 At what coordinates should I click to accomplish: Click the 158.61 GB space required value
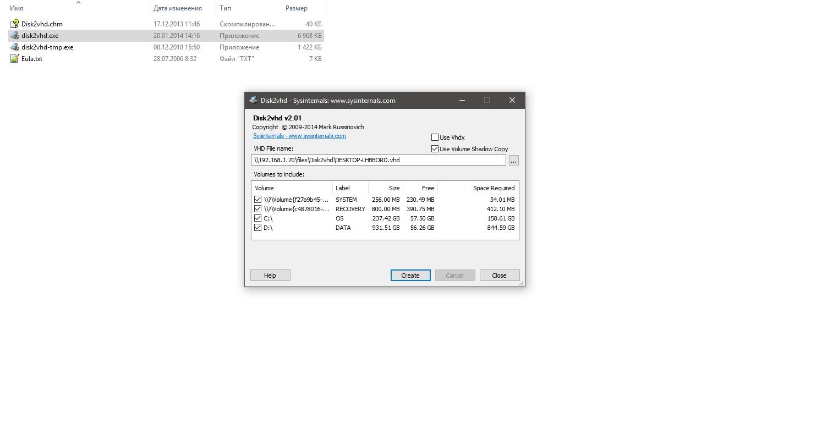501,218
